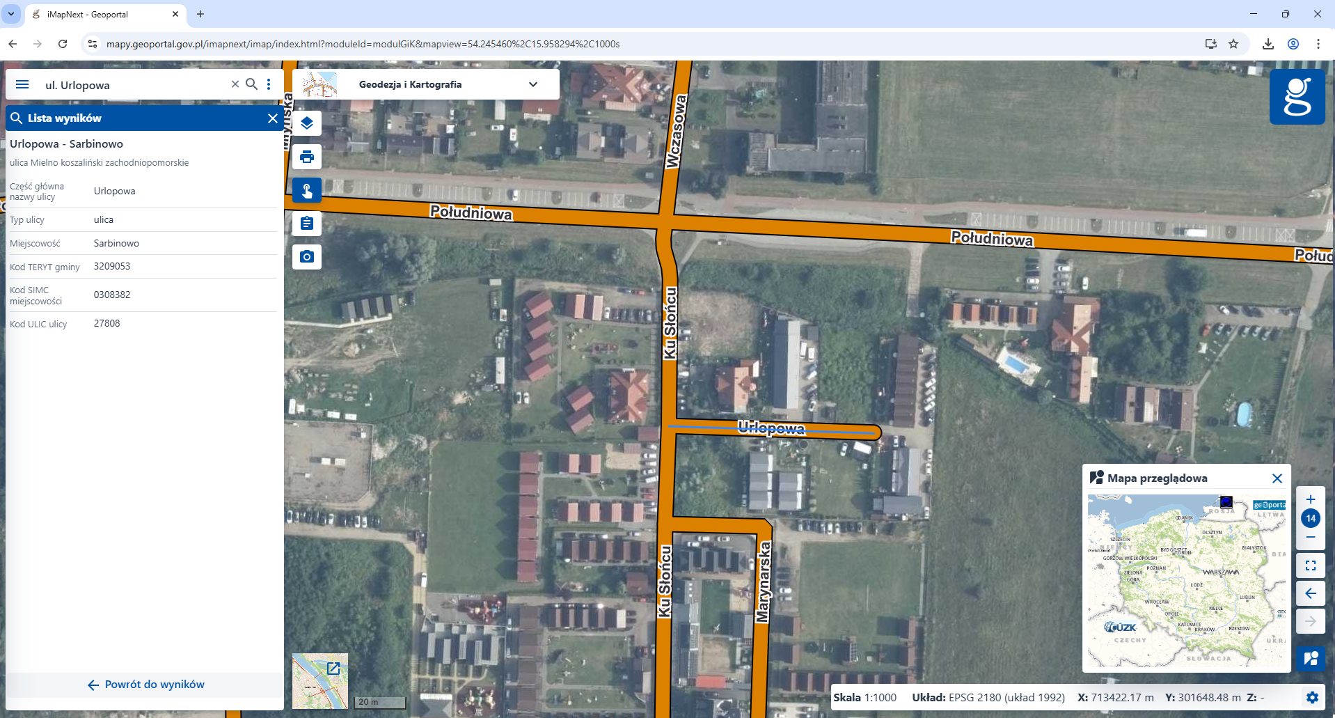Open the Urlopowa - Sarbinowo result entry
The height and width of the screenshot is (718, 1335).
click(66, 144)
